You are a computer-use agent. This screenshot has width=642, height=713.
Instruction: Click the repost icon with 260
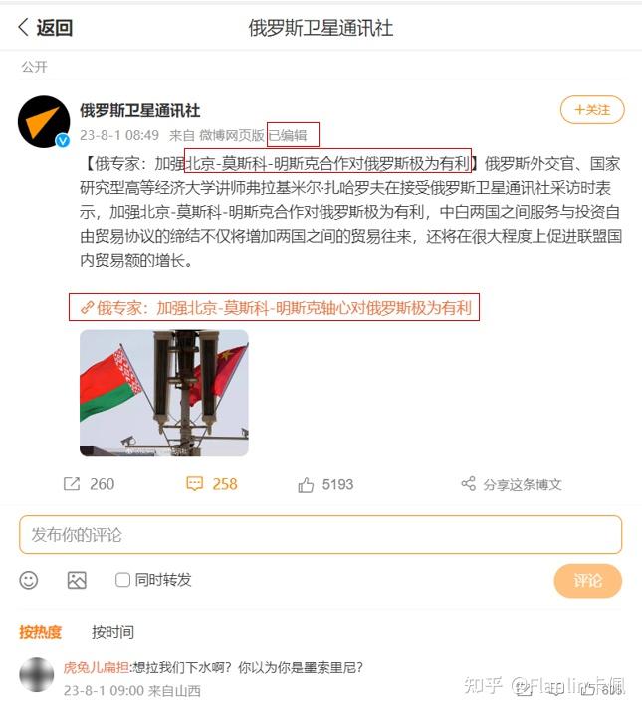(x=72, y=484)
